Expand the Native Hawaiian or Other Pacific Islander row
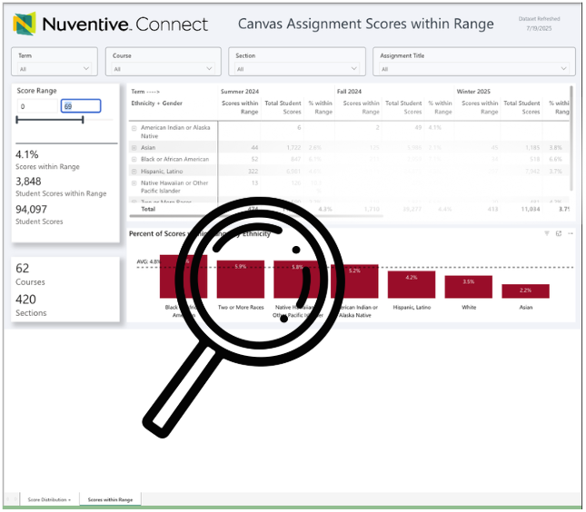Viewport: 586px width, 512px height. [134, 182]
